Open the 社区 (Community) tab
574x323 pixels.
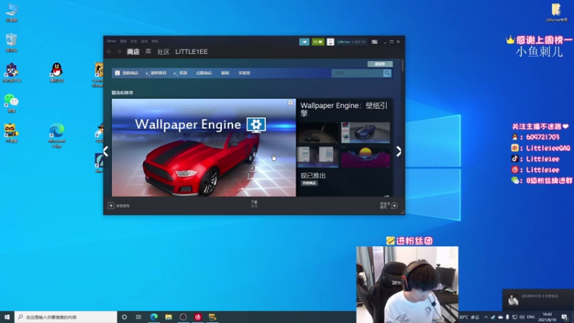click(x=164, y=52)
